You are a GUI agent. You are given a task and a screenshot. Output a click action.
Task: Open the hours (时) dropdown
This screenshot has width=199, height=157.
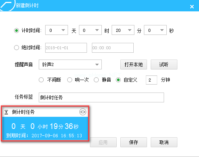(x=90, y=30)
